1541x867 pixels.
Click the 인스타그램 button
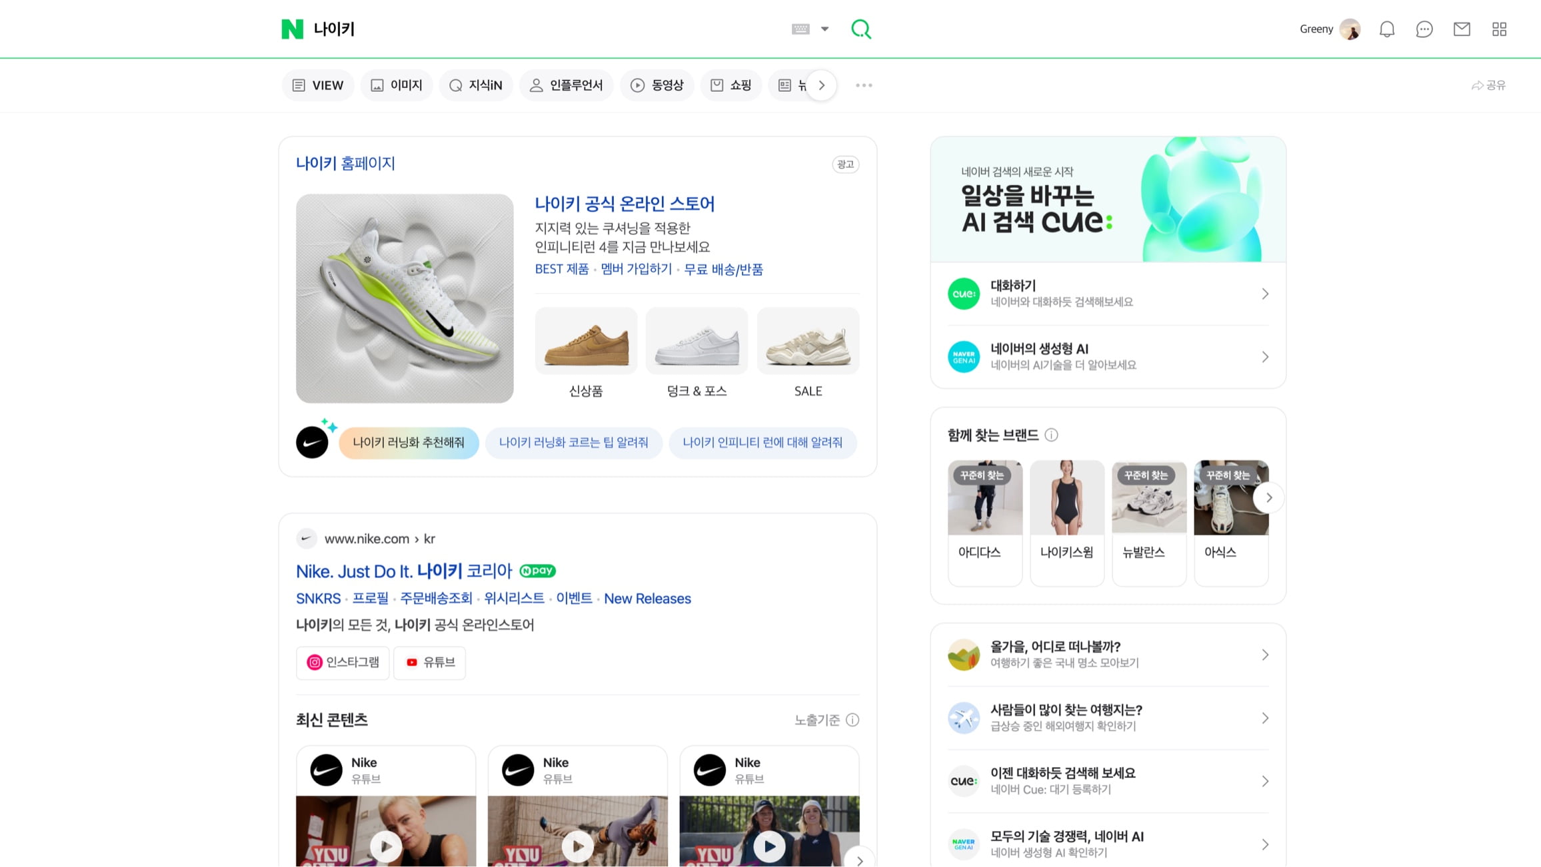coord(343,662)
